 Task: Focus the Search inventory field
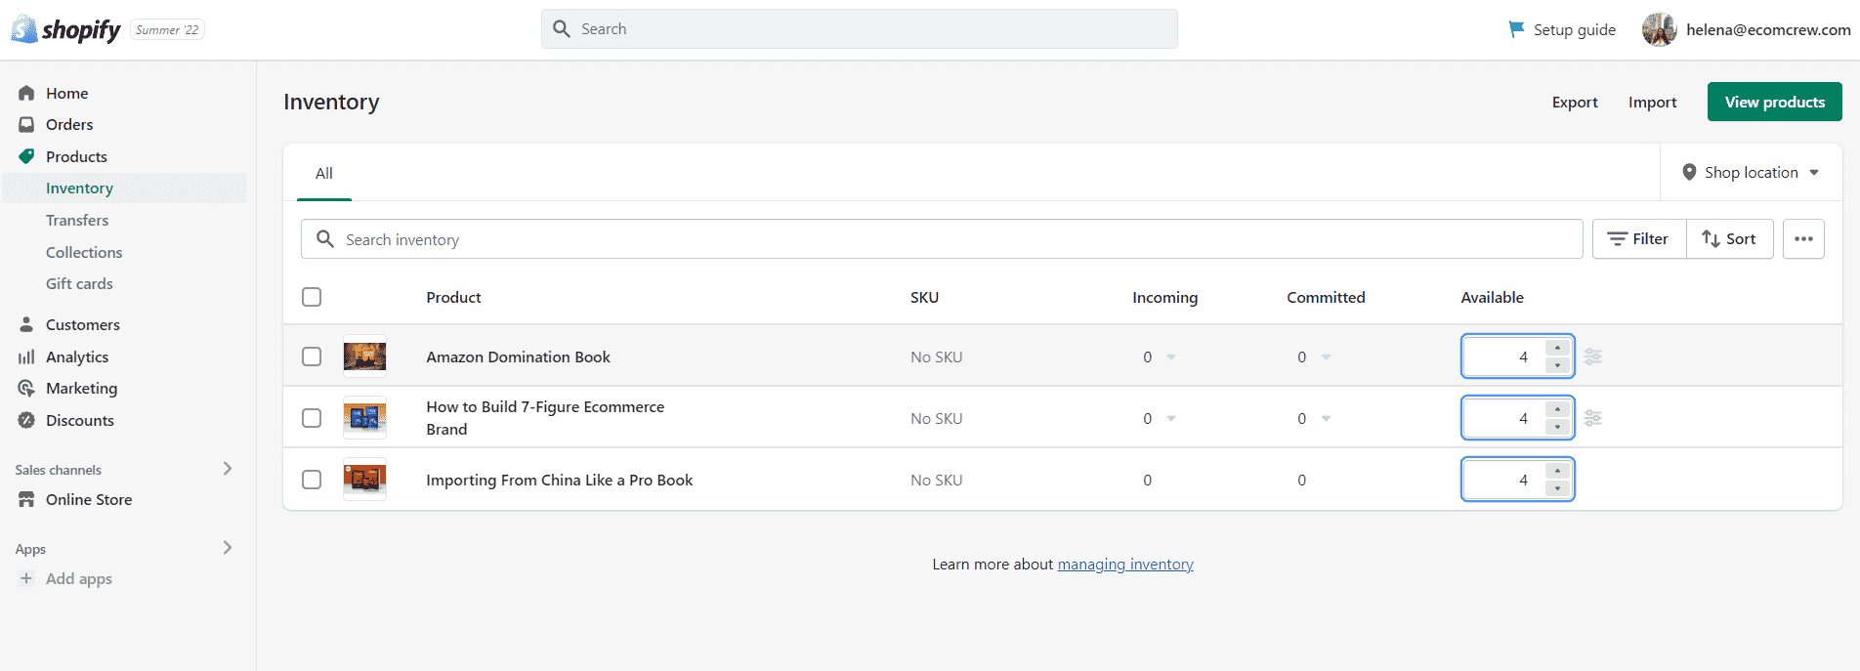942,239
